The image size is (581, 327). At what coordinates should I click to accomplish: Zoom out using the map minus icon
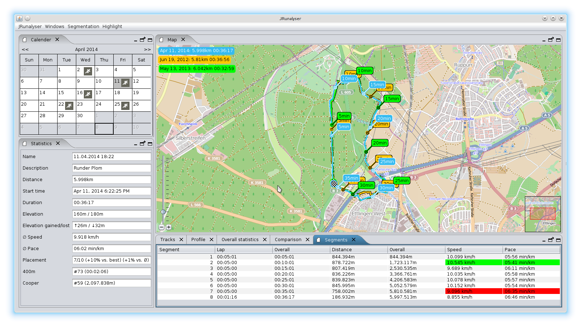pos(162,227)
